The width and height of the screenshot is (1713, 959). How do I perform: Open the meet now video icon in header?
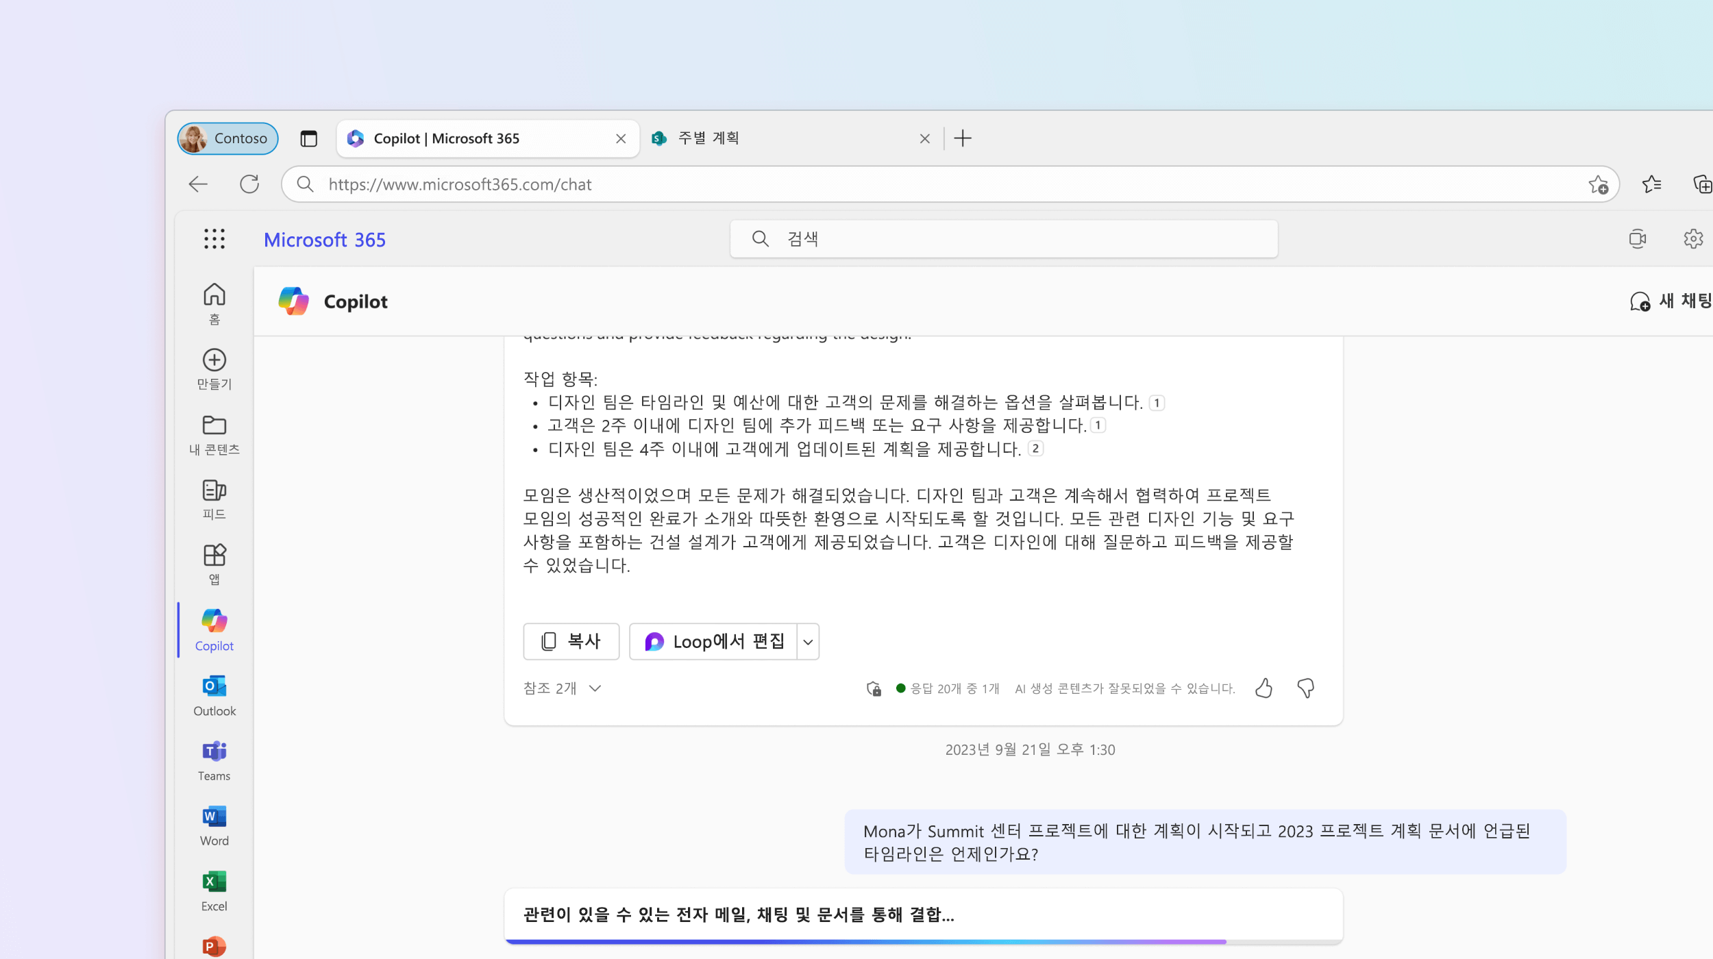point(1638,239)
